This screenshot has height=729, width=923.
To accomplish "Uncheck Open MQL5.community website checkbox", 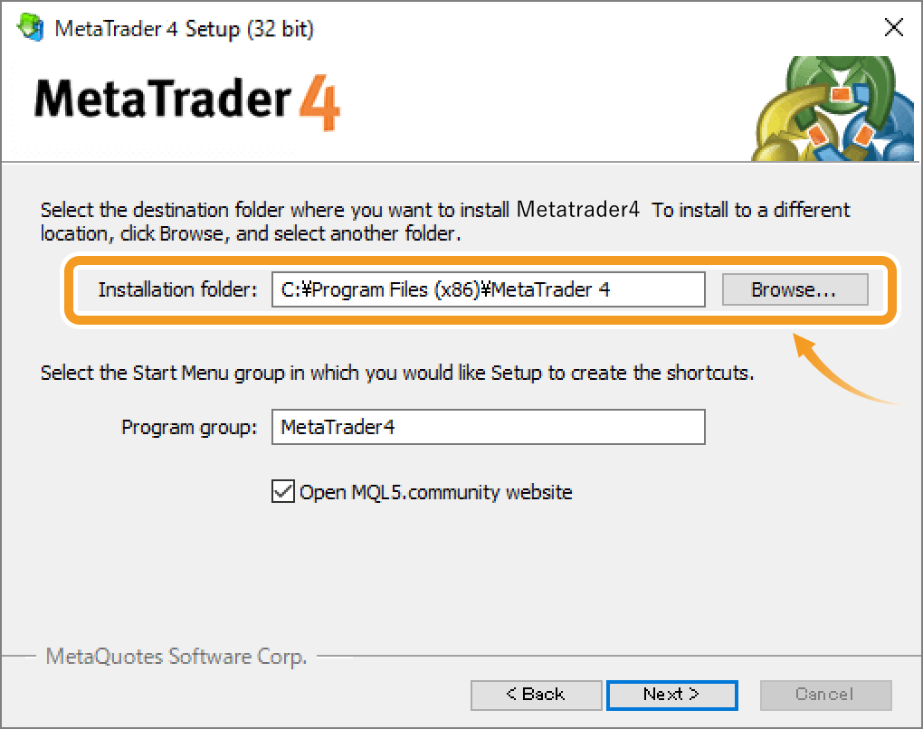I will (x=283, y=491).
